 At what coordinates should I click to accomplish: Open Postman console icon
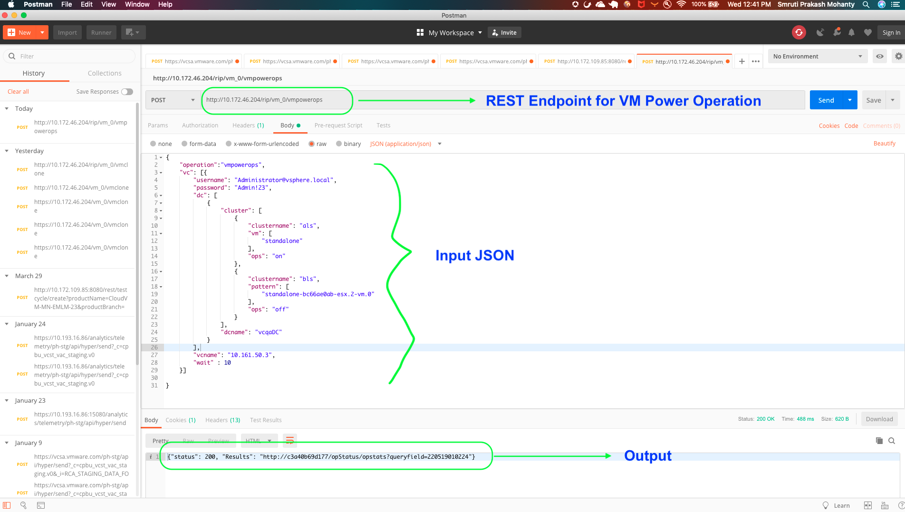tap(41, 505)
